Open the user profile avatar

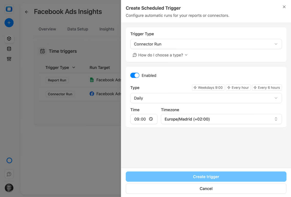point(9,188)
